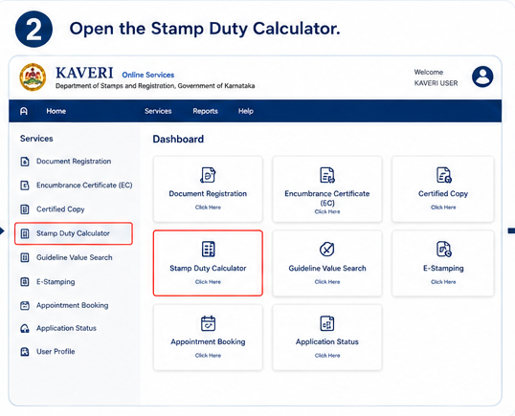Open the Reports menu
Screen dimensions: 515x416
point(205,111)
